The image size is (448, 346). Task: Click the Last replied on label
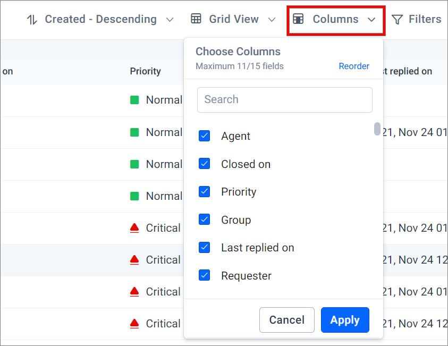[x=258, y=248]
